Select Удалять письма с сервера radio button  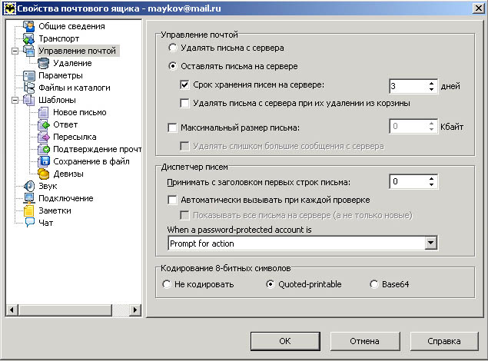173,48
